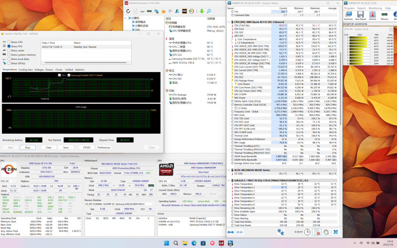This screenshot has height=248, width=397.
Task: Toggle the CPU checkbox in temperature graph legend
Action: (x=59, y=75)
